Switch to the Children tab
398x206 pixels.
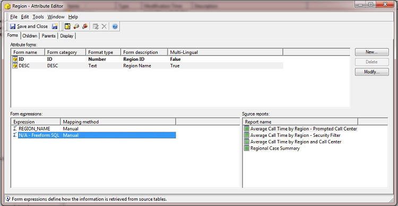tap(30, 36)
